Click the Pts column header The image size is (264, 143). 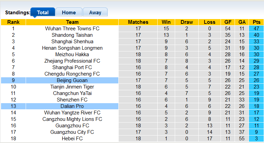pyautogui.click(x=256, y=22)
